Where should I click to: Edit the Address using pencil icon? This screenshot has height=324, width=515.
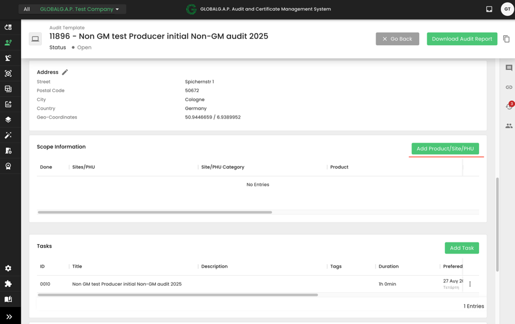[65, 72]
